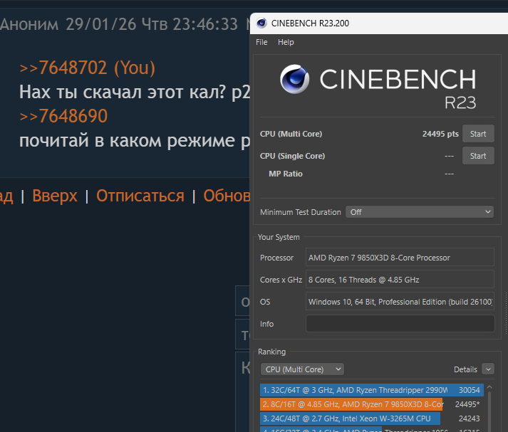Expand the ranking Details dropdown arrow
The width and height of the screenshot is (508, 432).
pos(488,369)
